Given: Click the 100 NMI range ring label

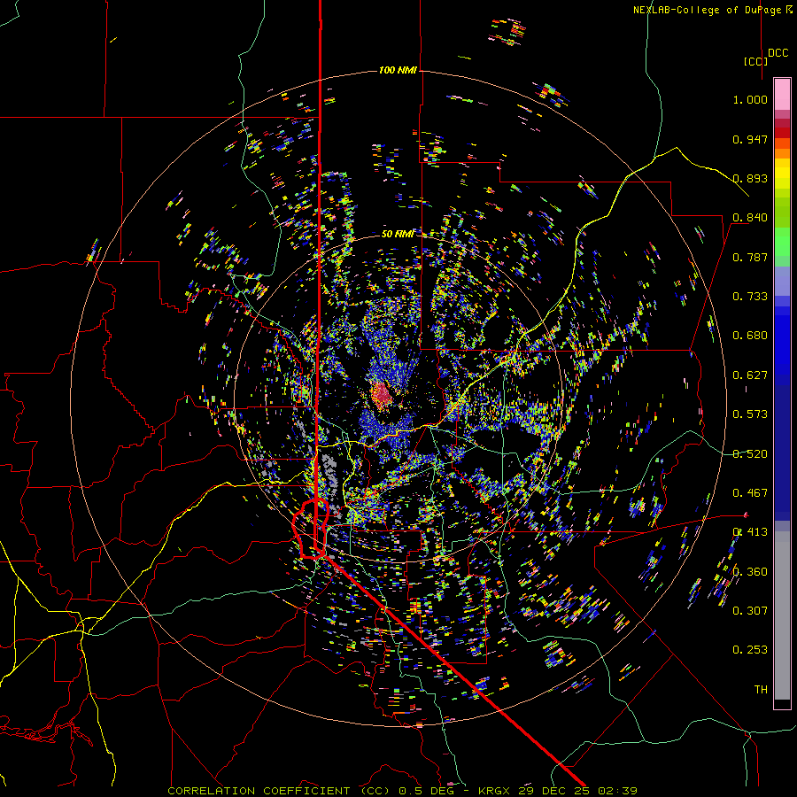Looking at the screenshot, I should (398, 70).
